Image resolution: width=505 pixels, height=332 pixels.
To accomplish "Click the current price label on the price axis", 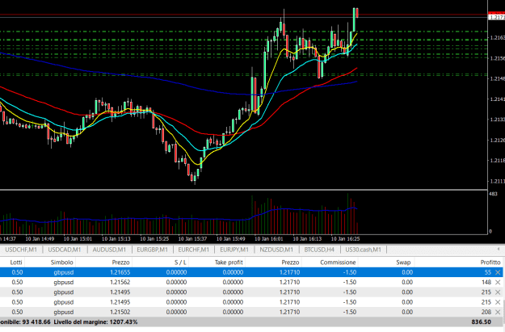I will click(x=497, y=17).
